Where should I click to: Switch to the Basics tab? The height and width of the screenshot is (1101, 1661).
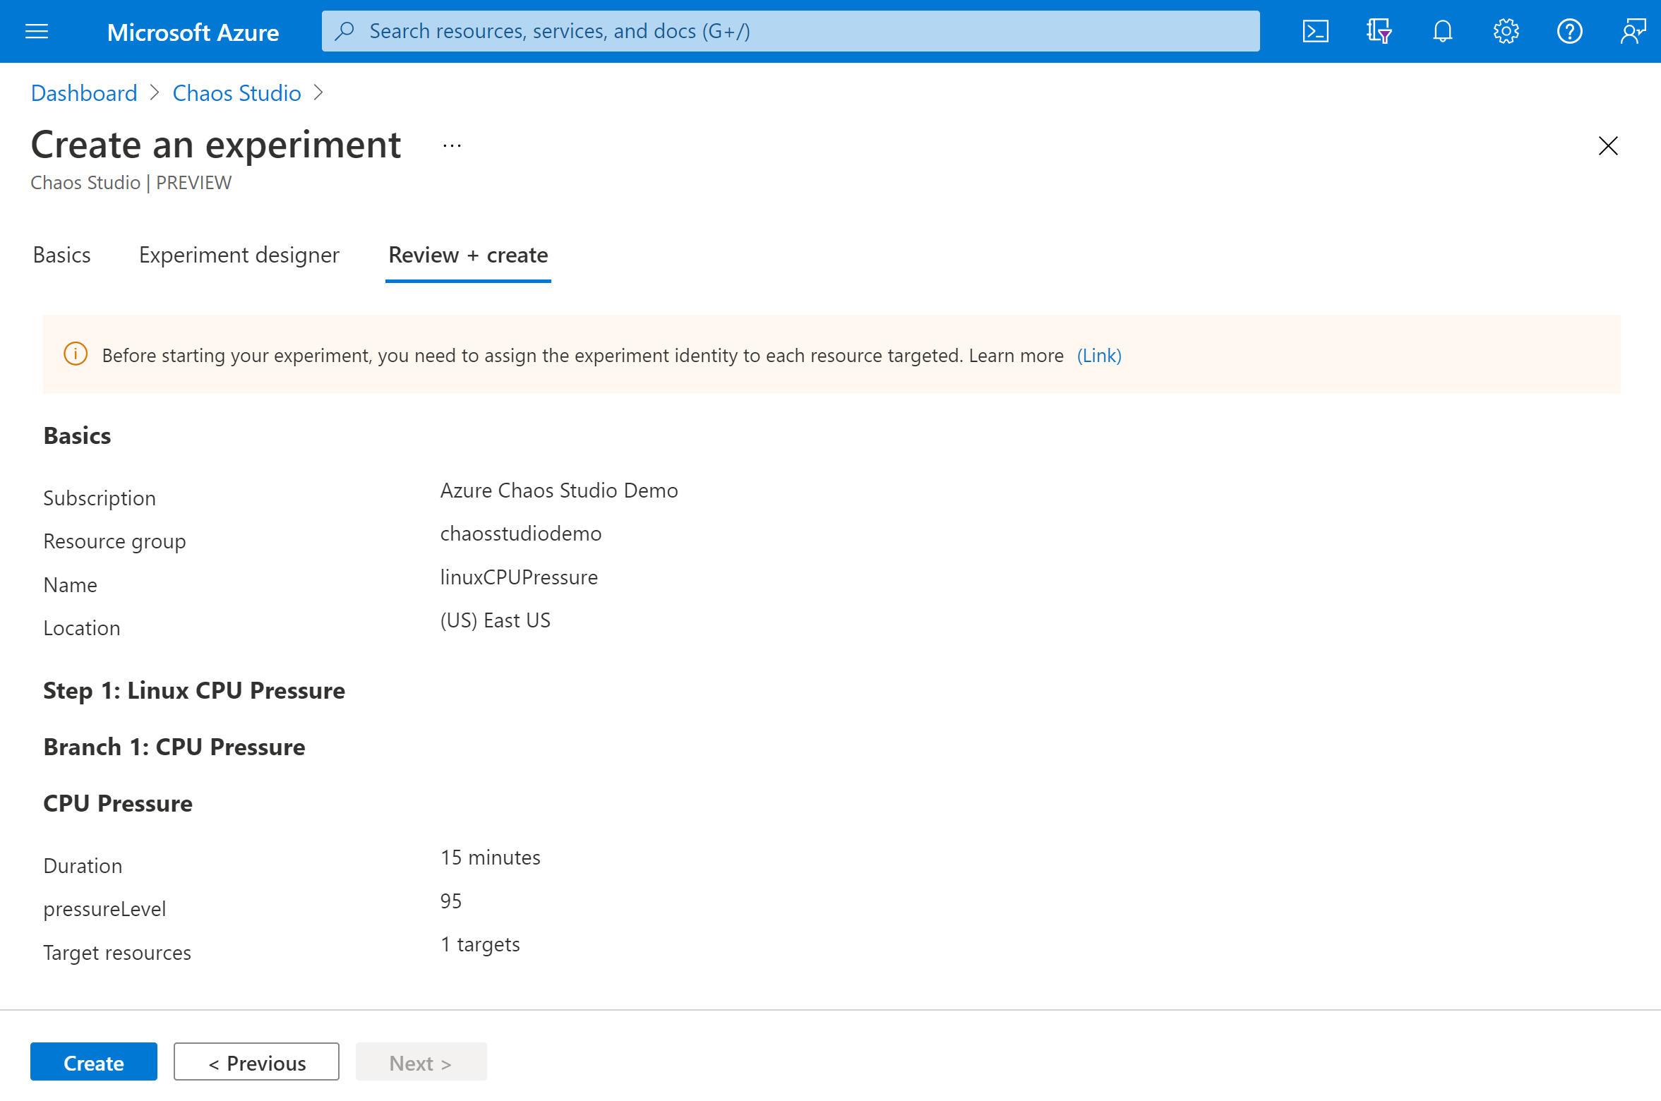(x=61, y=254)
